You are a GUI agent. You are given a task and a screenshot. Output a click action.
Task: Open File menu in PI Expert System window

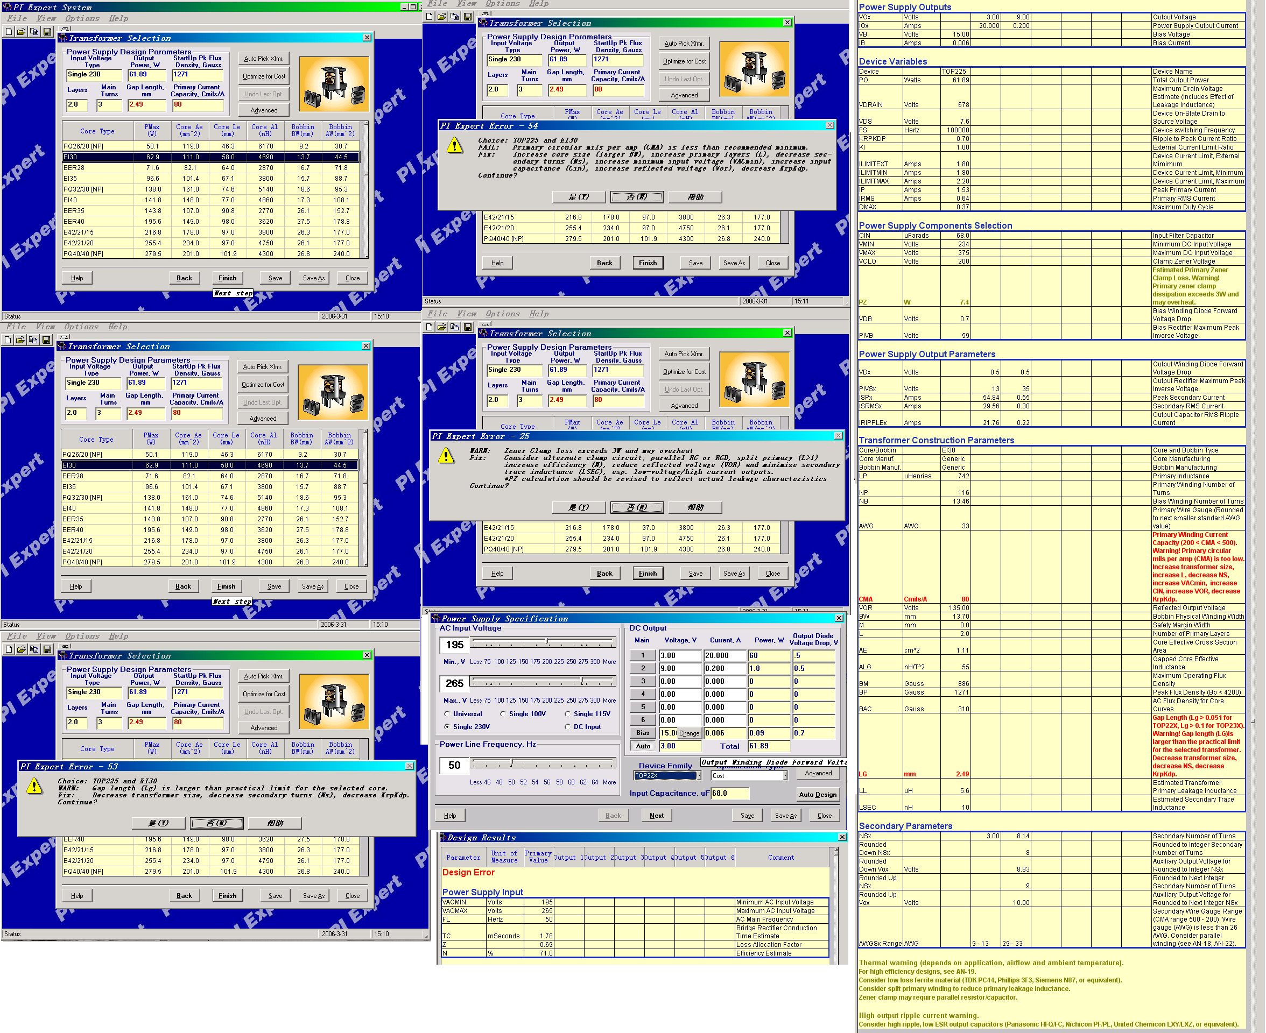(17, 18)
